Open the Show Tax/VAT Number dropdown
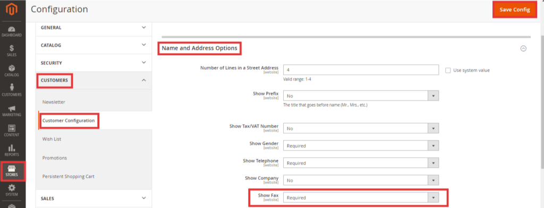The width and height of the screenshot is (544, 208). [361, 128]
